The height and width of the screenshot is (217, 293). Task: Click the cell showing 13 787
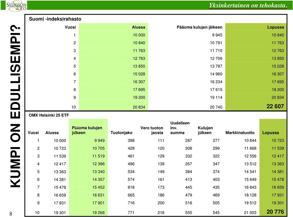click(x=216, y=66)
